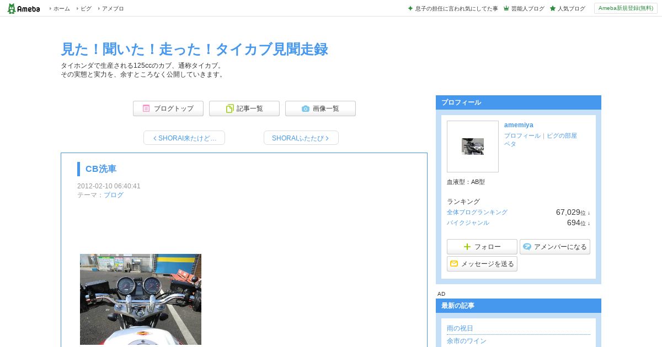Click アメンバーになる button
662x347 pixels.
click(555, 247)
